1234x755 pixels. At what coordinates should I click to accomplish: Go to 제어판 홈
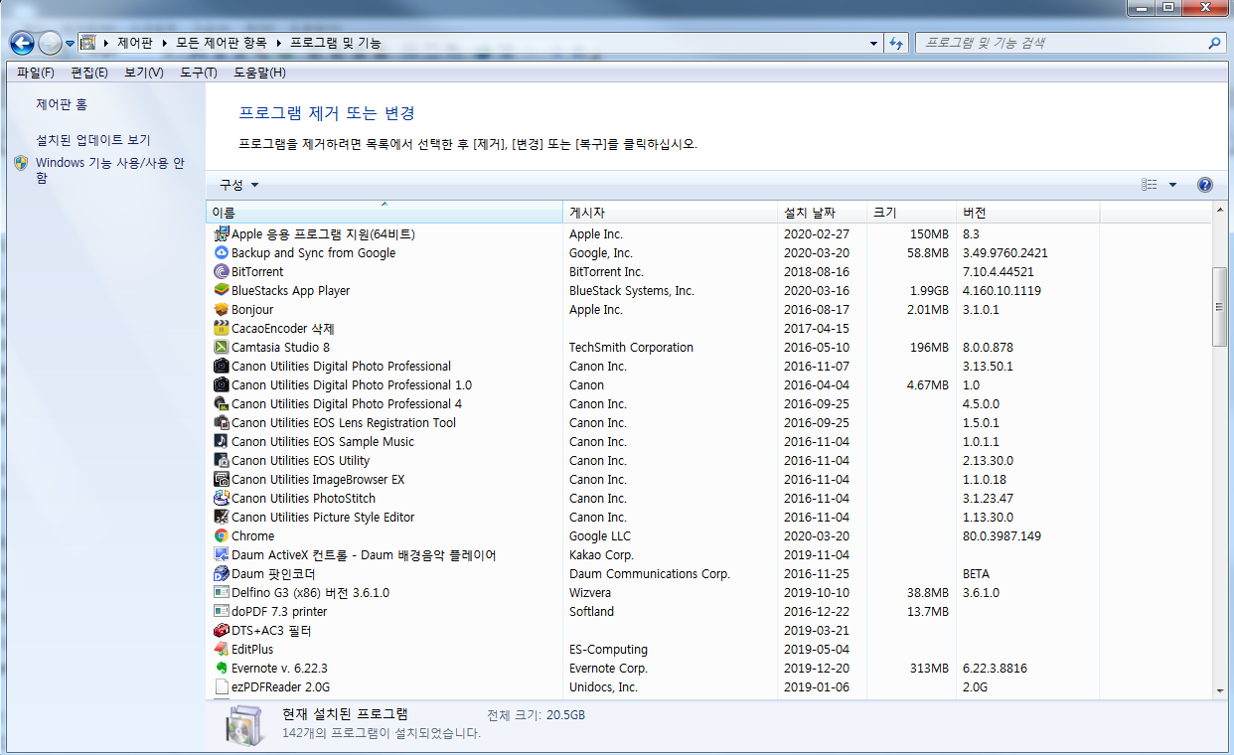tap(62, 104)
